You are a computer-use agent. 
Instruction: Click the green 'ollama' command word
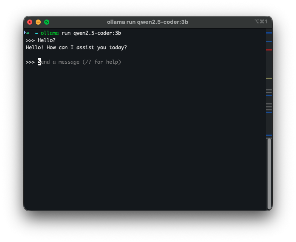tap(50, 33)
